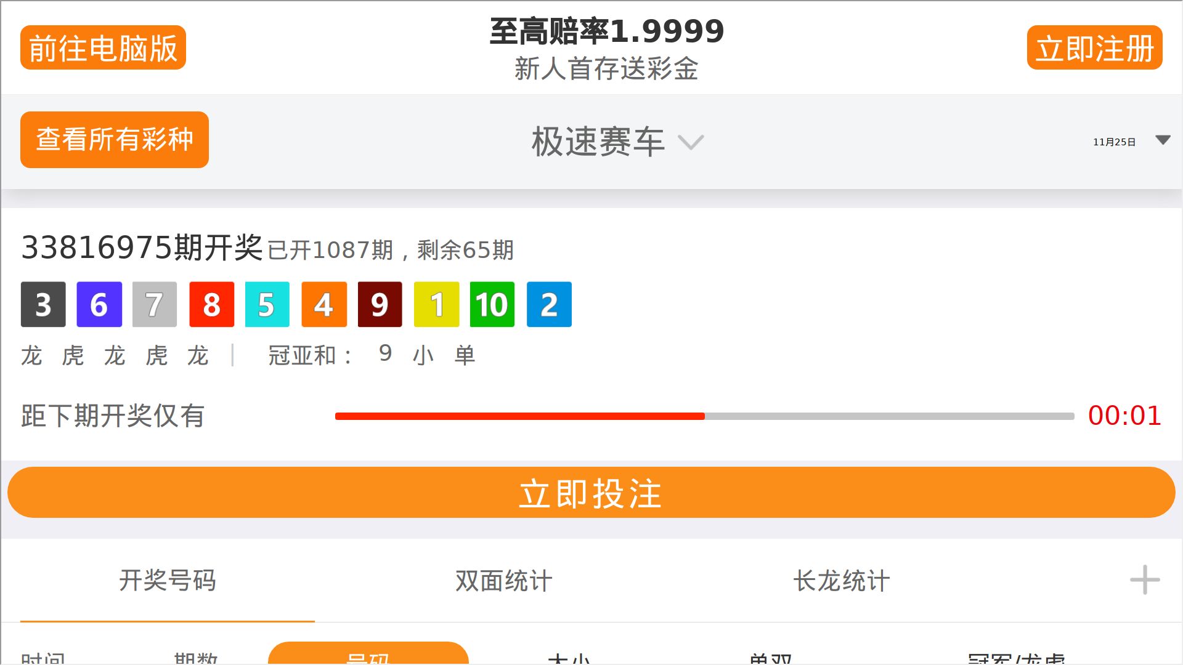Click the purple number 6 ball
Image resolution: width=1183 pixels, height=665 pixels.
[99, 304]
